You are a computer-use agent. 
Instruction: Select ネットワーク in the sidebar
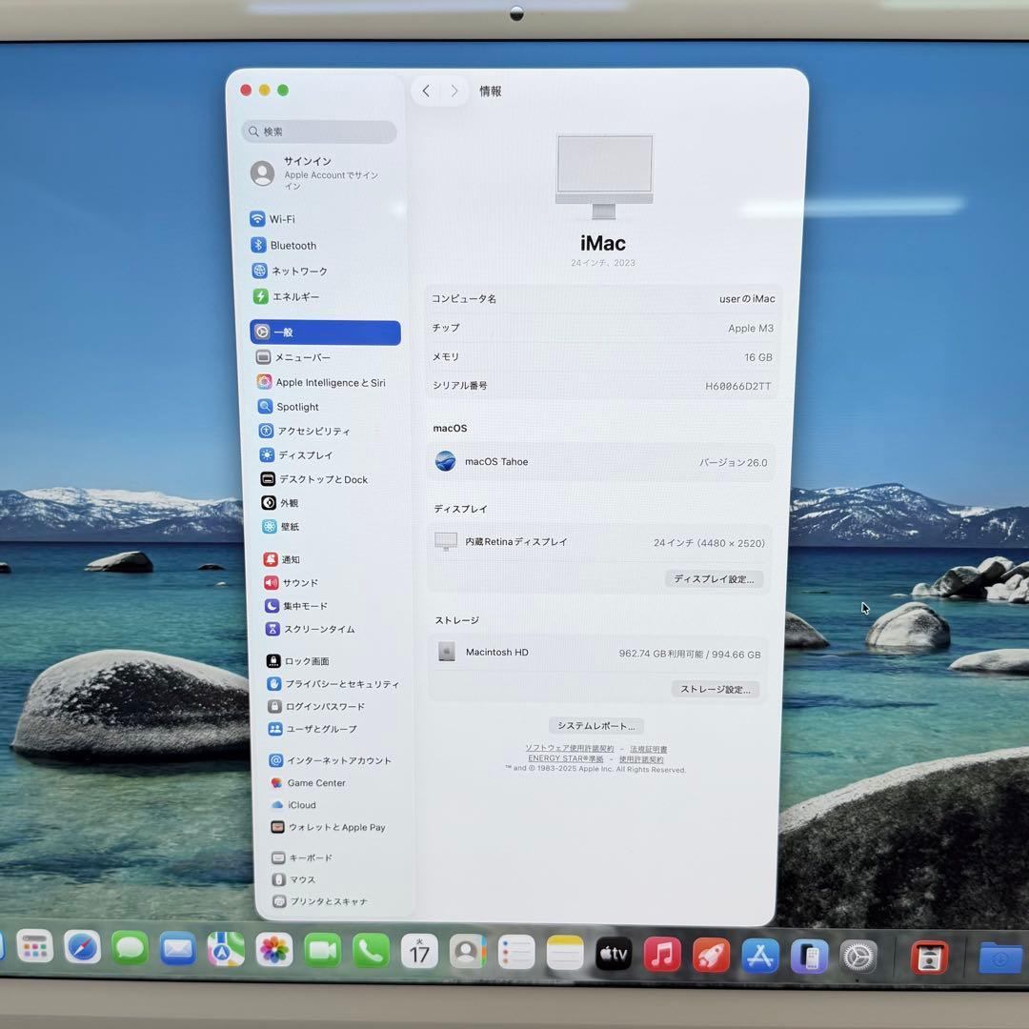290,271
